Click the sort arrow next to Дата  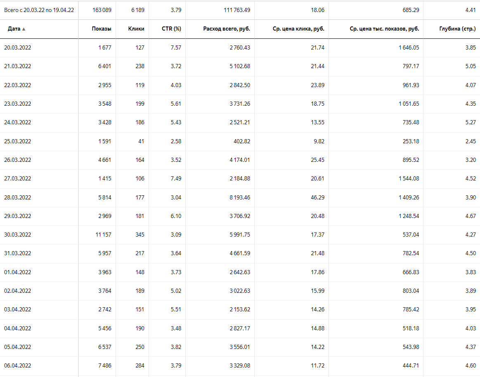(x=24, y=29)
